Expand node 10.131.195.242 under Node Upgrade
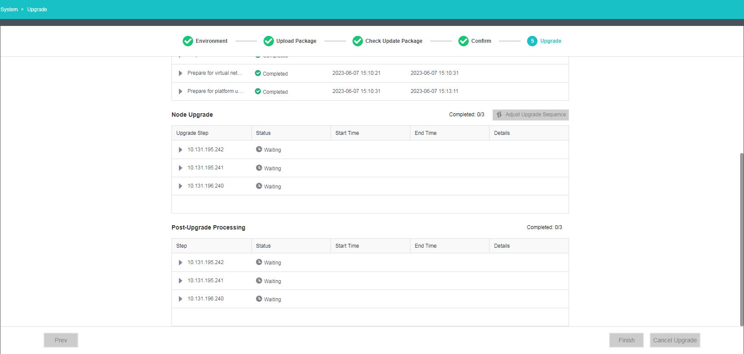Screen dimensions: 744x354 coord(181,150)
